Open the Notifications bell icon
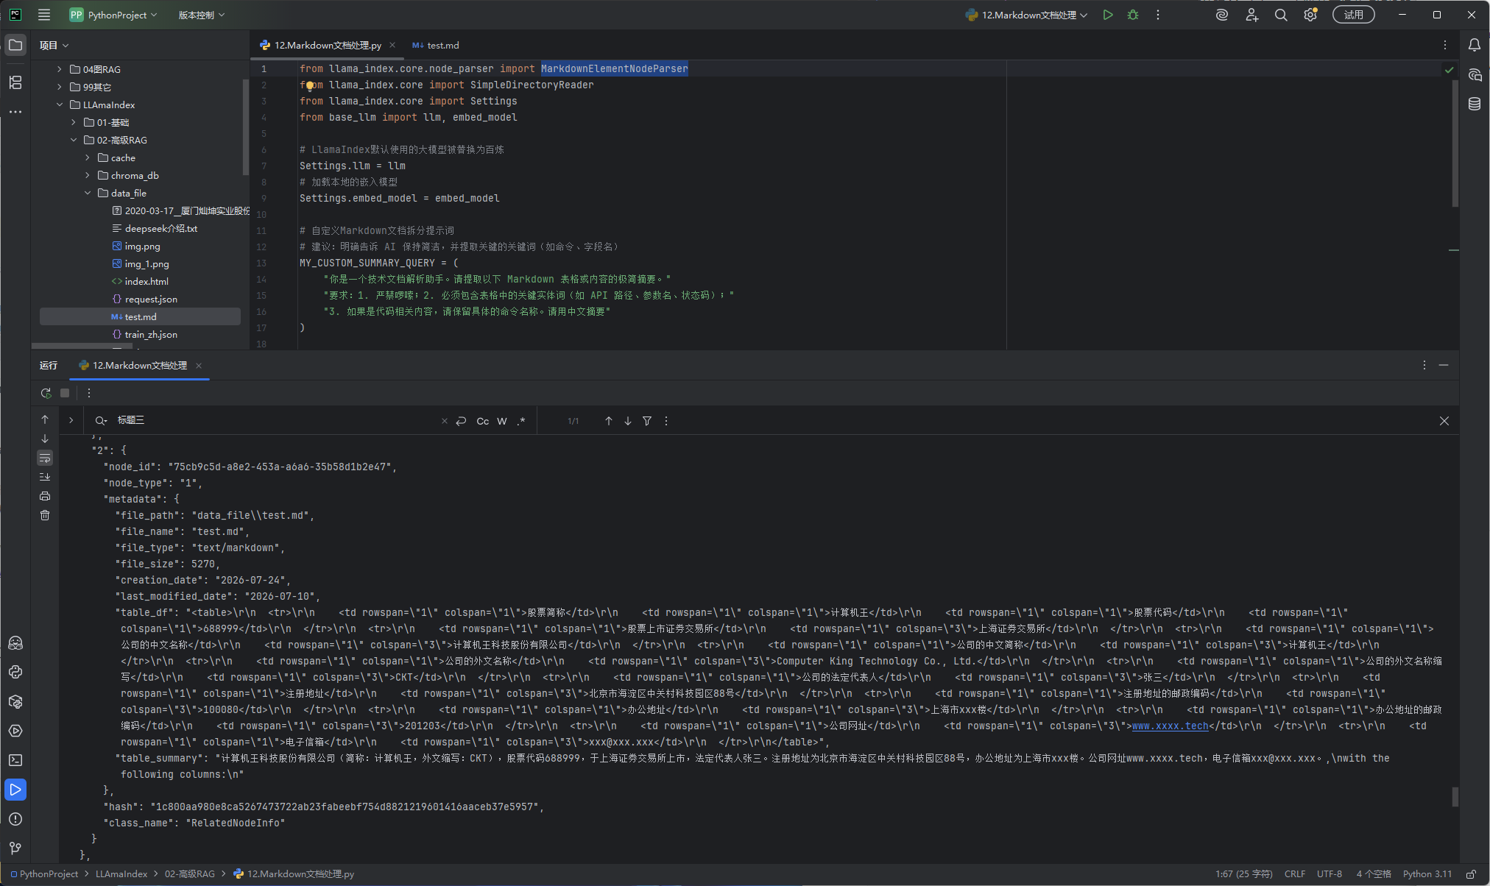The image size is (1490, 886). click(1475, 45)
